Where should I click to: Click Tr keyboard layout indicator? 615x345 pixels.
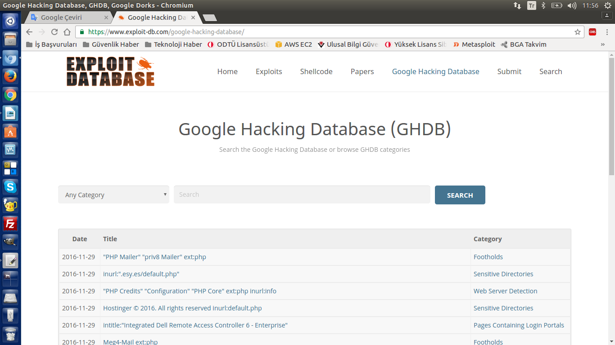[532, 5]
